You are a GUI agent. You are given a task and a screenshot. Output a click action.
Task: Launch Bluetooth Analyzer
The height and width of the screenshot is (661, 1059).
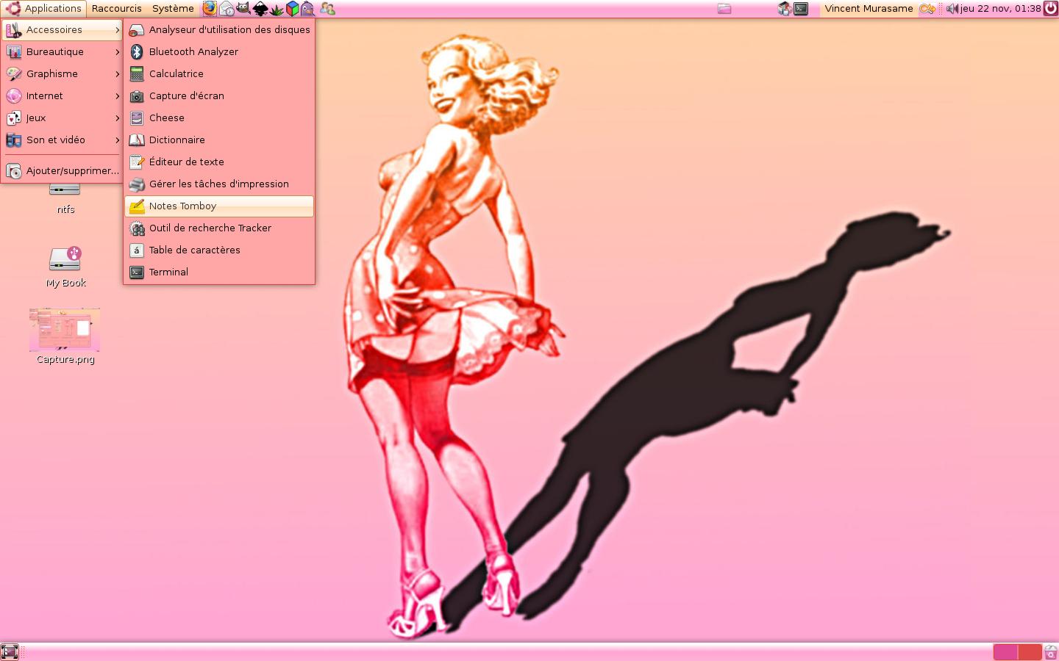coord(219,52)
